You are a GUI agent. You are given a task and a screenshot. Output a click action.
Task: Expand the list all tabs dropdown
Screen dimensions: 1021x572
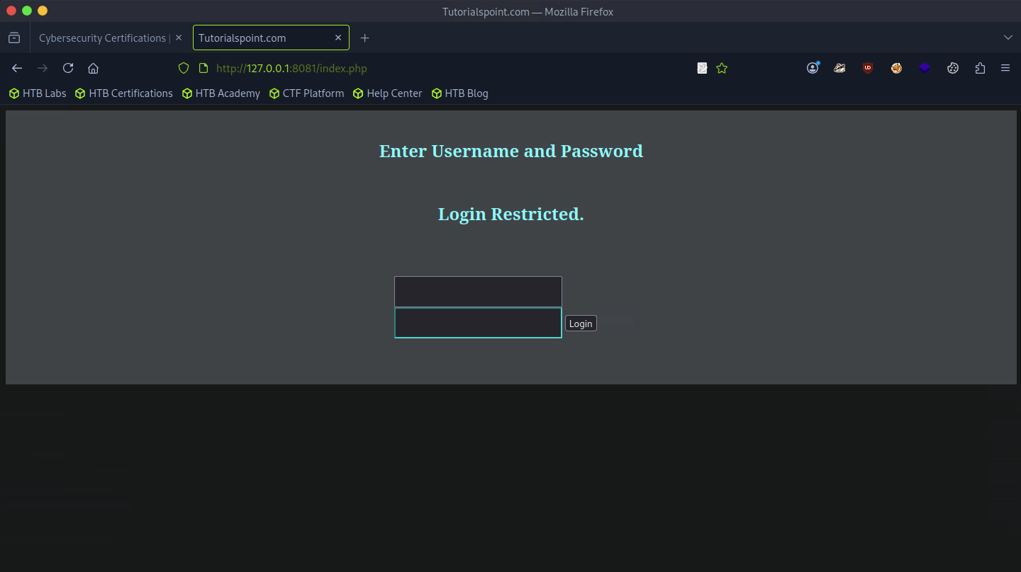click(1008, 38)
